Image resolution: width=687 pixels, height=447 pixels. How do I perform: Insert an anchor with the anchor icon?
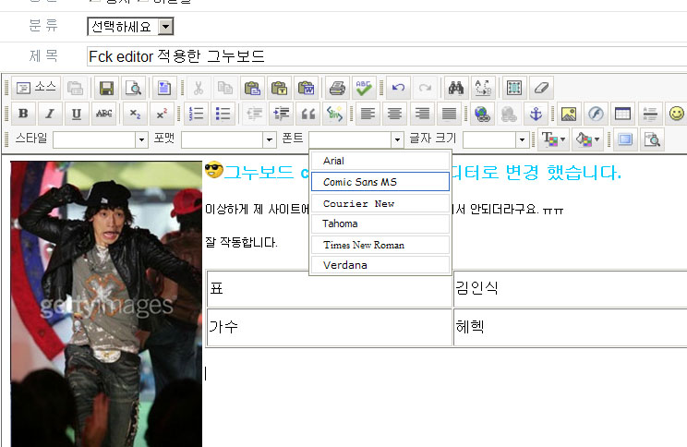pos(534,114)
